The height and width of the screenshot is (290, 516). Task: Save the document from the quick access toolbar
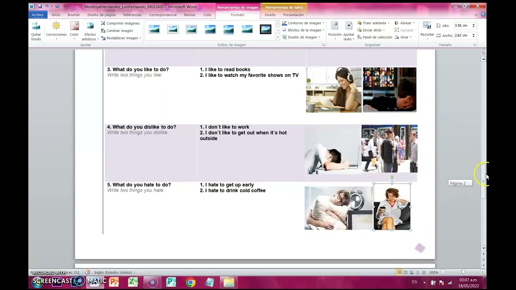click(40, 6)
